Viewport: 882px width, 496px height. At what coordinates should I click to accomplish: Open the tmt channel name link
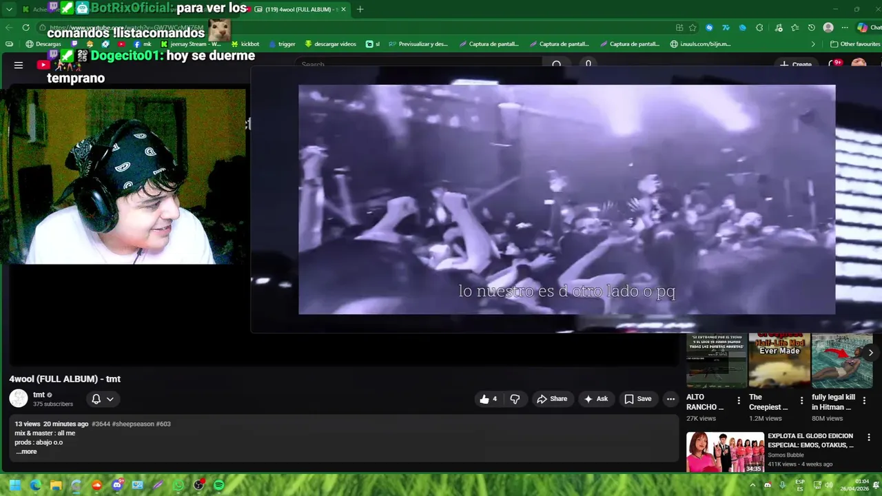point(39,395)
